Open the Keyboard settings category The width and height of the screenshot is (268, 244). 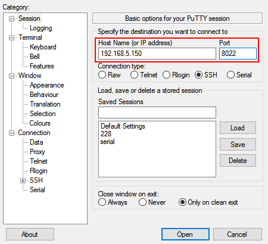tap(43, 47)
